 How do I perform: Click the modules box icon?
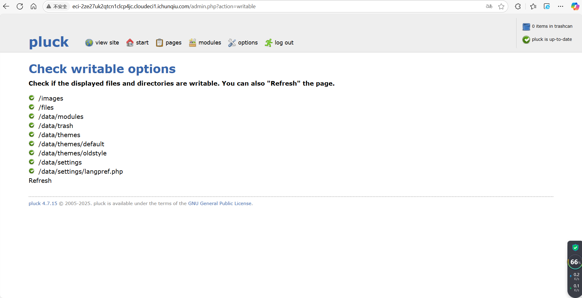(192, 43)
